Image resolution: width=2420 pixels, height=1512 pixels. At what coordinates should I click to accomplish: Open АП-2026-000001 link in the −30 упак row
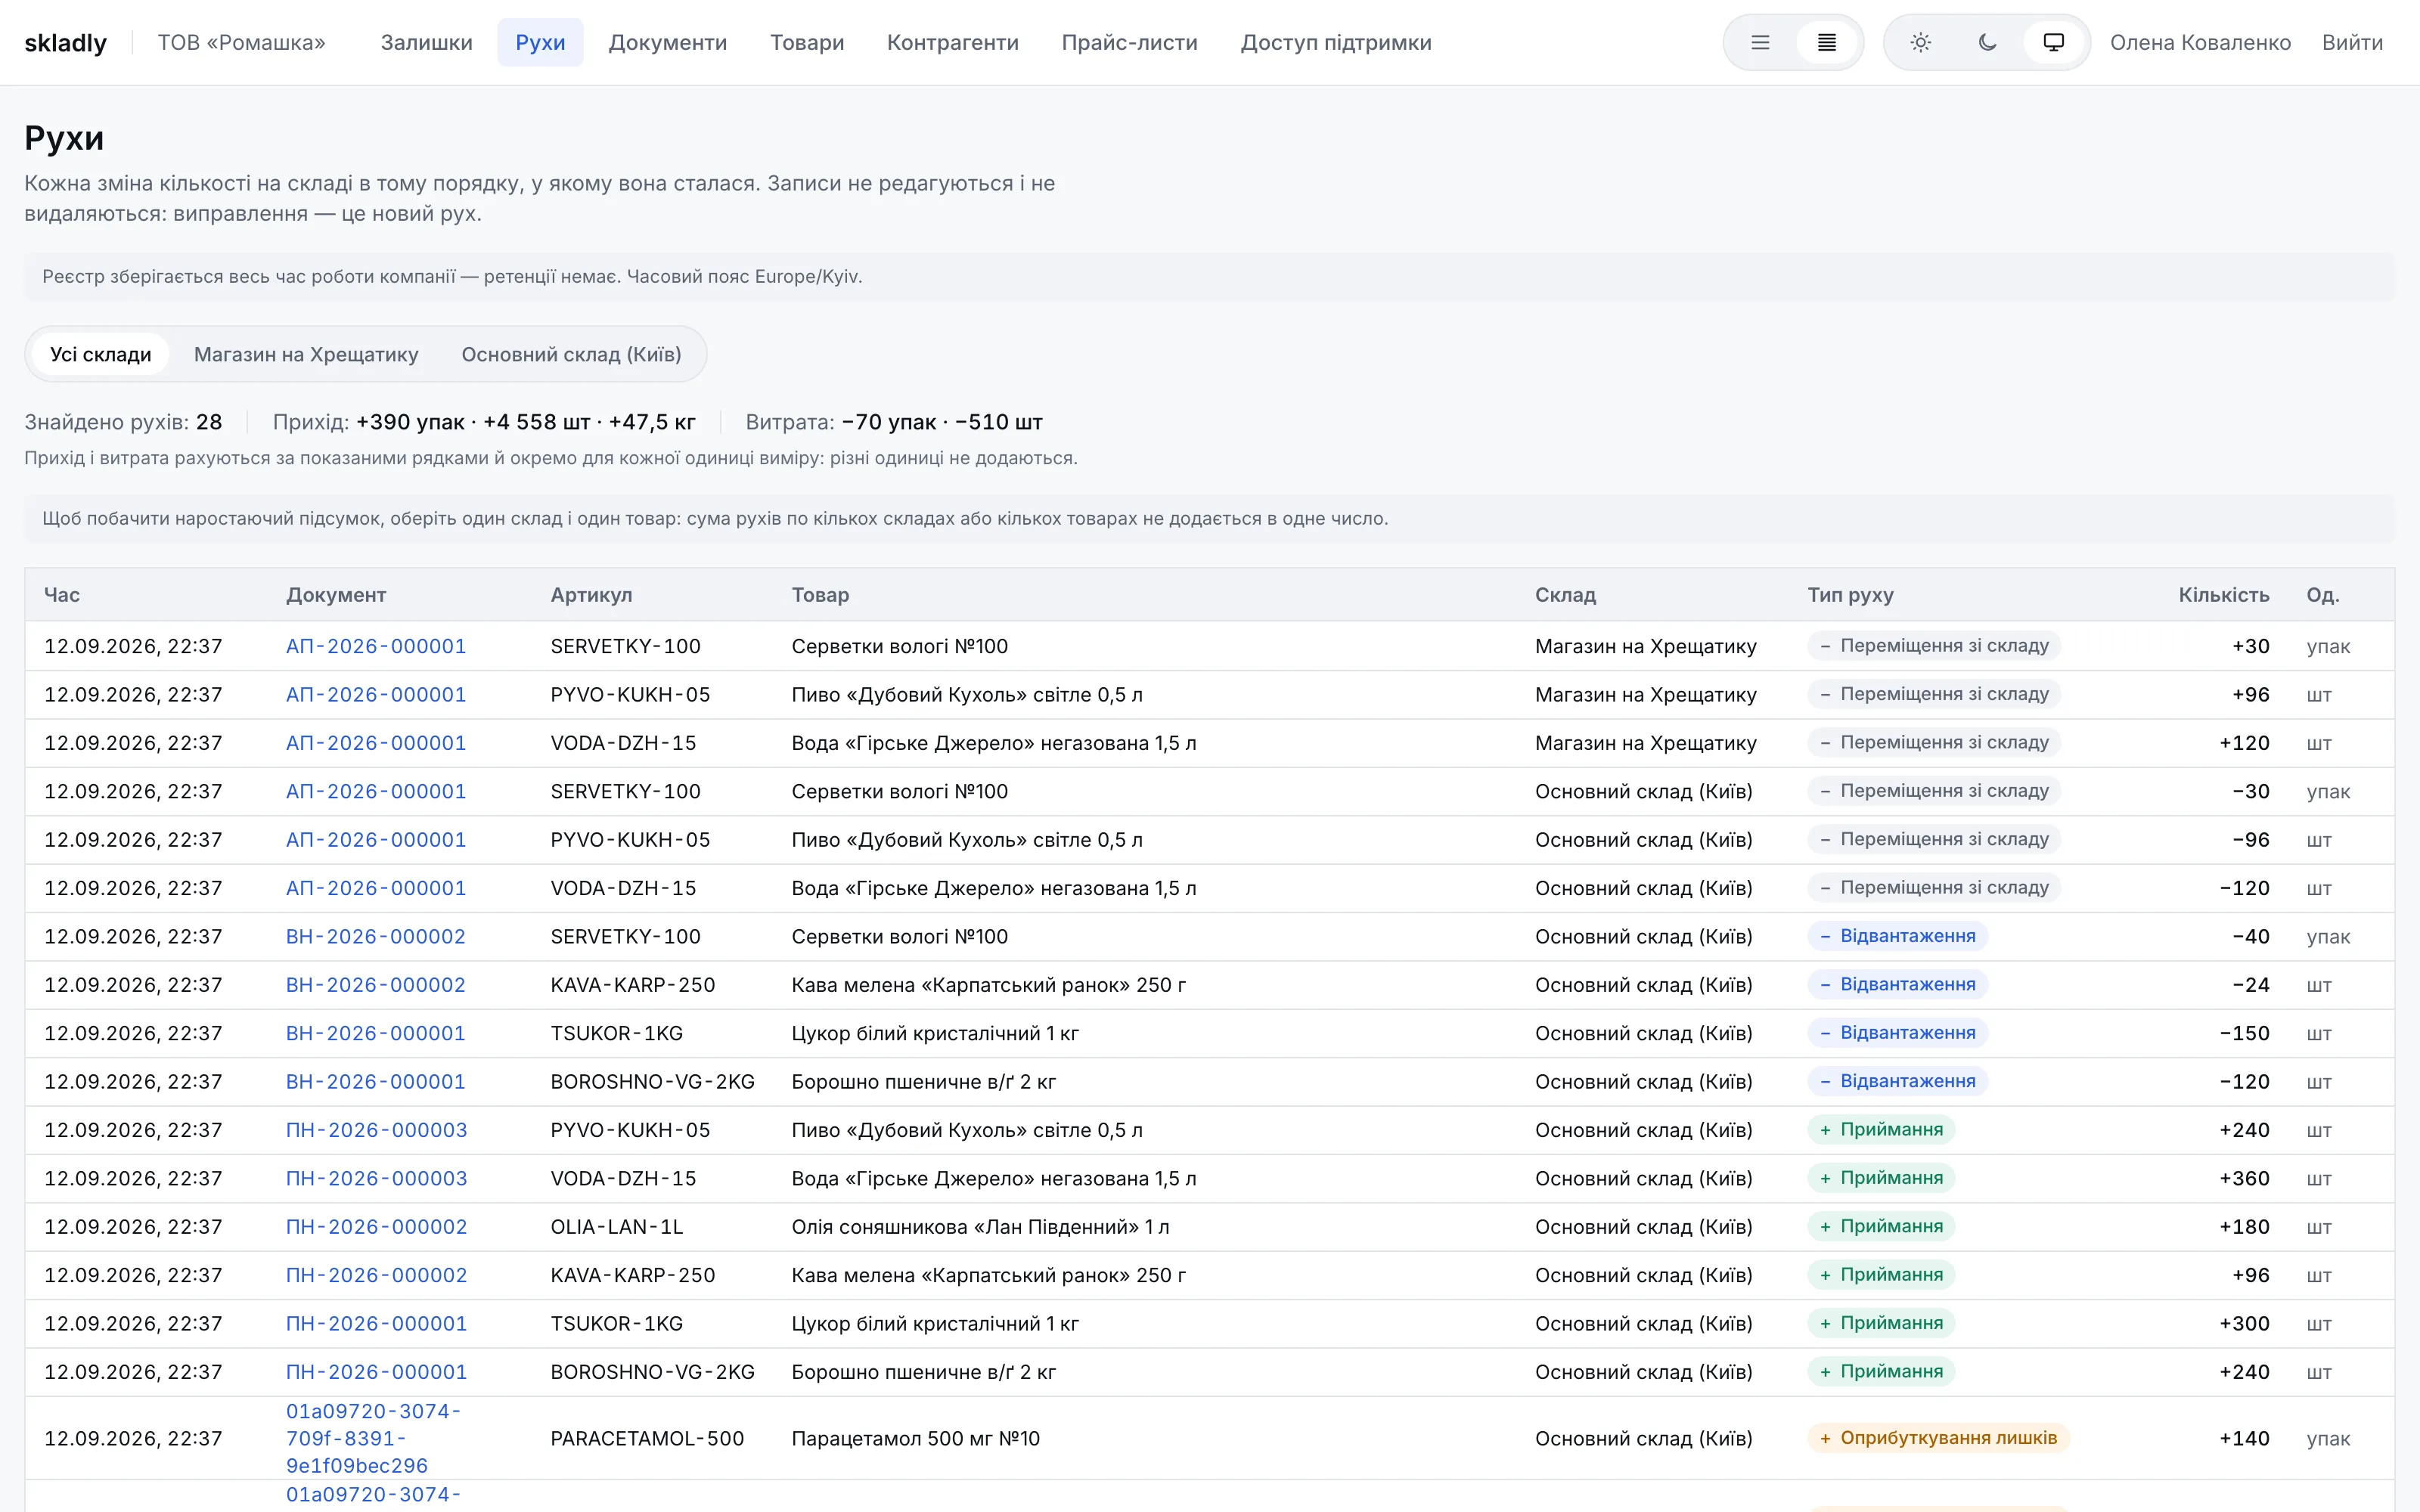[x=376, y=791]
